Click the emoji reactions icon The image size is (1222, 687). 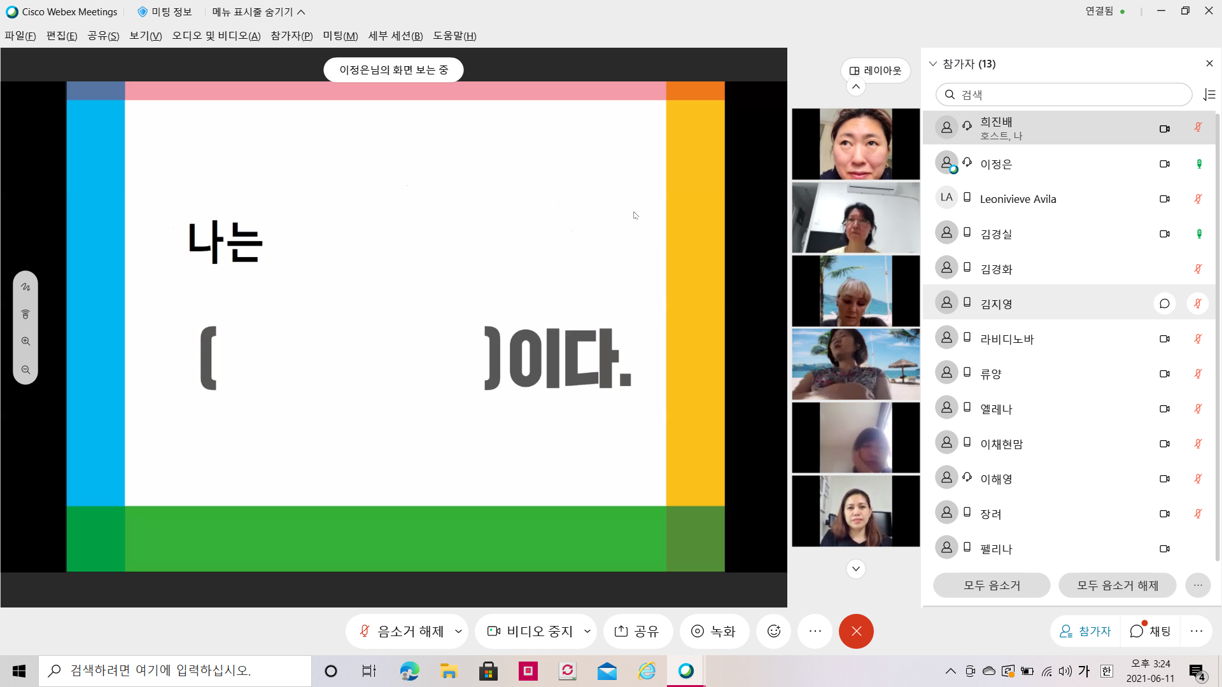(773, 631)
